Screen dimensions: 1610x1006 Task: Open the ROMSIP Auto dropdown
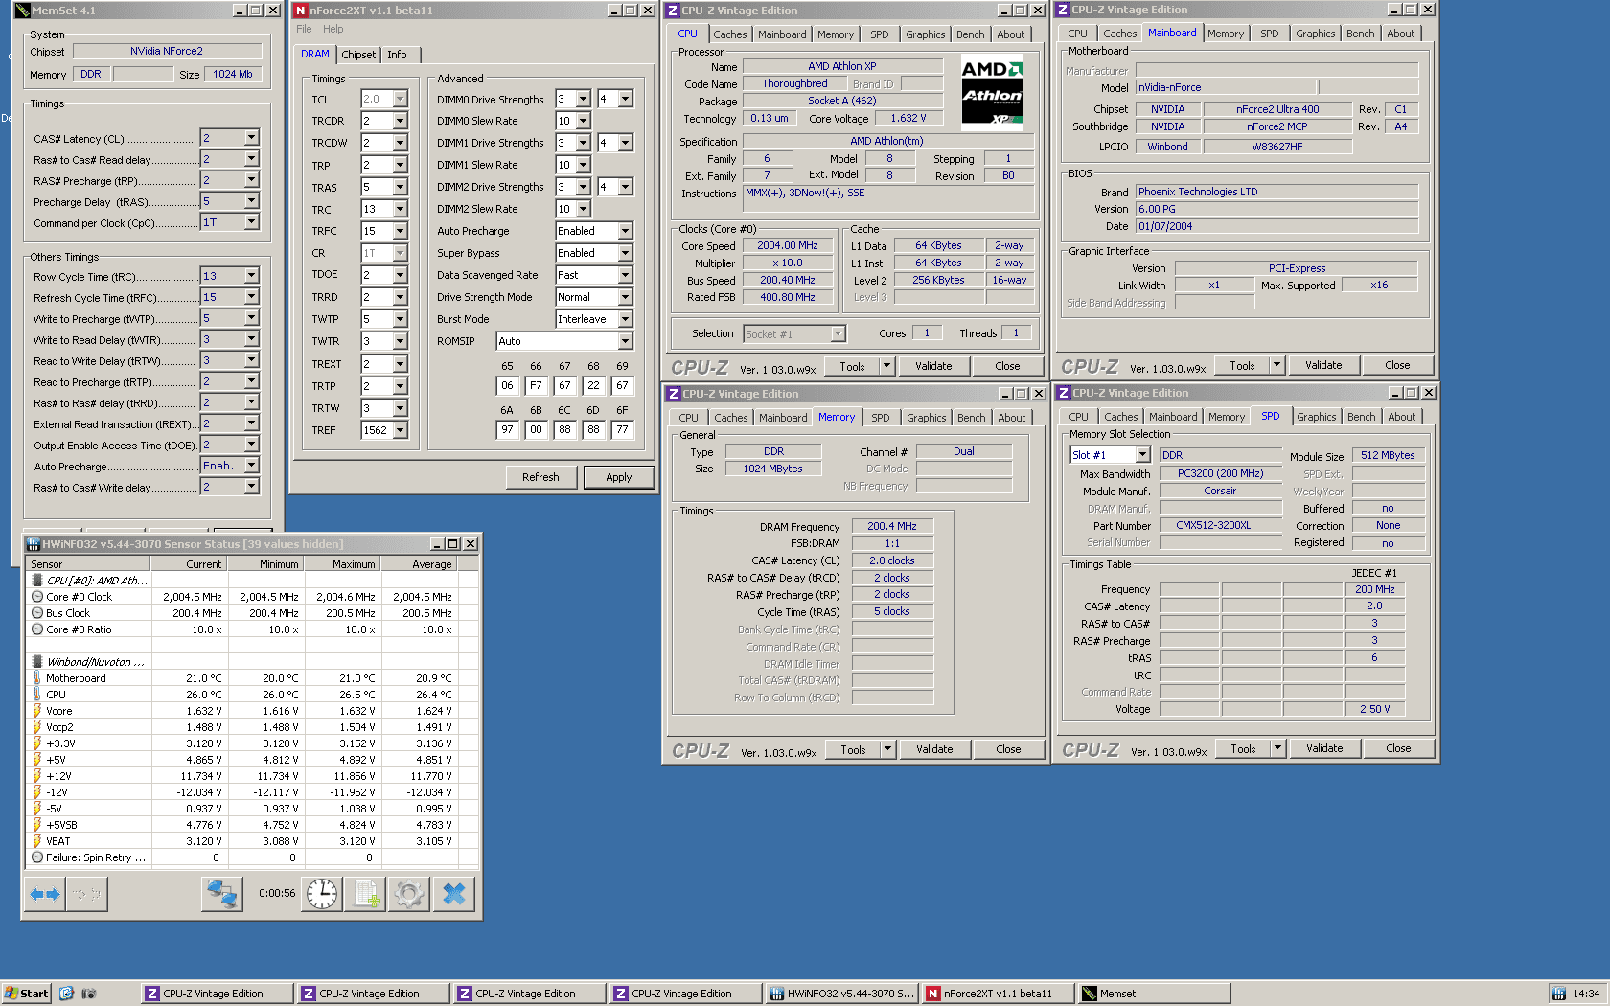[625, 341]
